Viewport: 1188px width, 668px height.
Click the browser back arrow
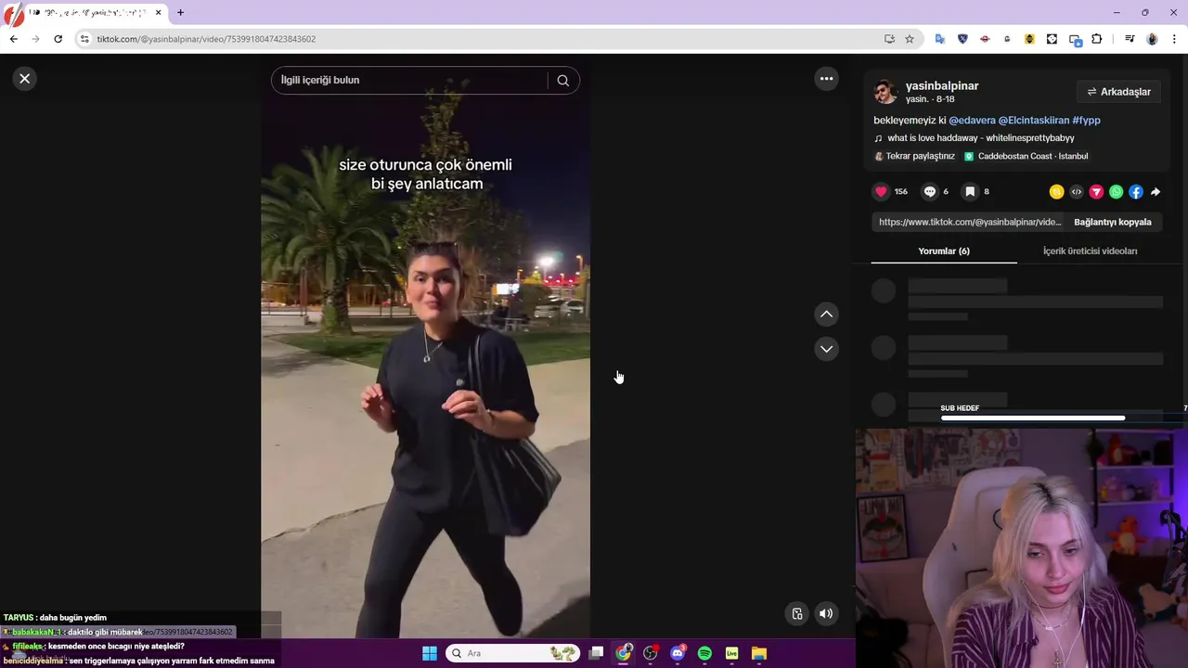[x=13, y=39]
